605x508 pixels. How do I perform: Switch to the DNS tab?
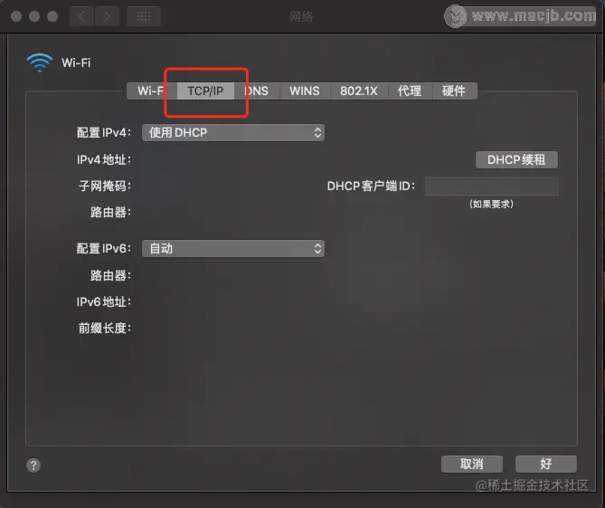[x=257, y=91]
